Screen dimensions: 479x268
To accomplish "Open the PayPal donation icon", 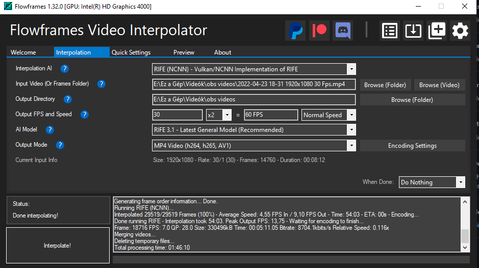I will point(295,31).
